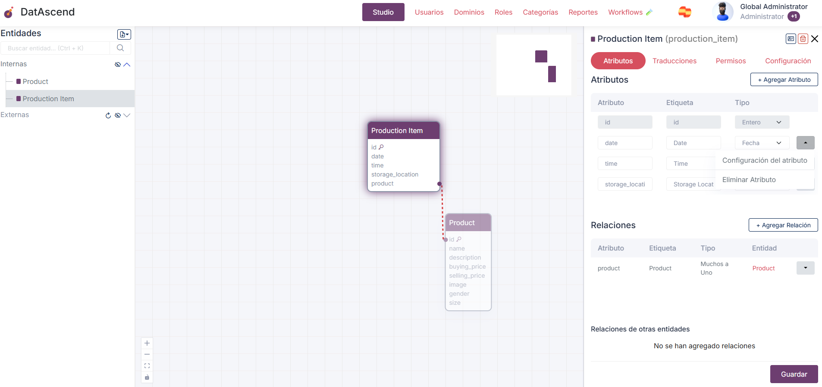
Task: Click the Spanish flag language icon
Action: tap(684, 12)
